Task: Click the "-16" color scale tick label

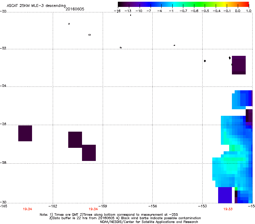Action: pyautogui.click(x=117, y=11)
